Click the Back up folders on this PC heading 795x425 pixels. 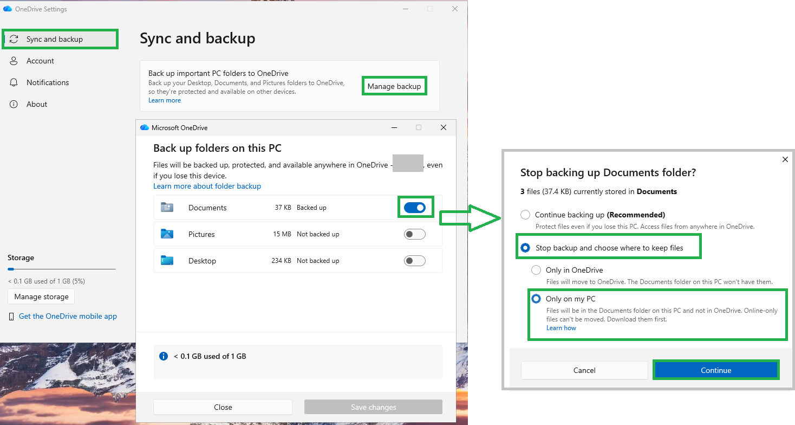(x=218, y=148)
